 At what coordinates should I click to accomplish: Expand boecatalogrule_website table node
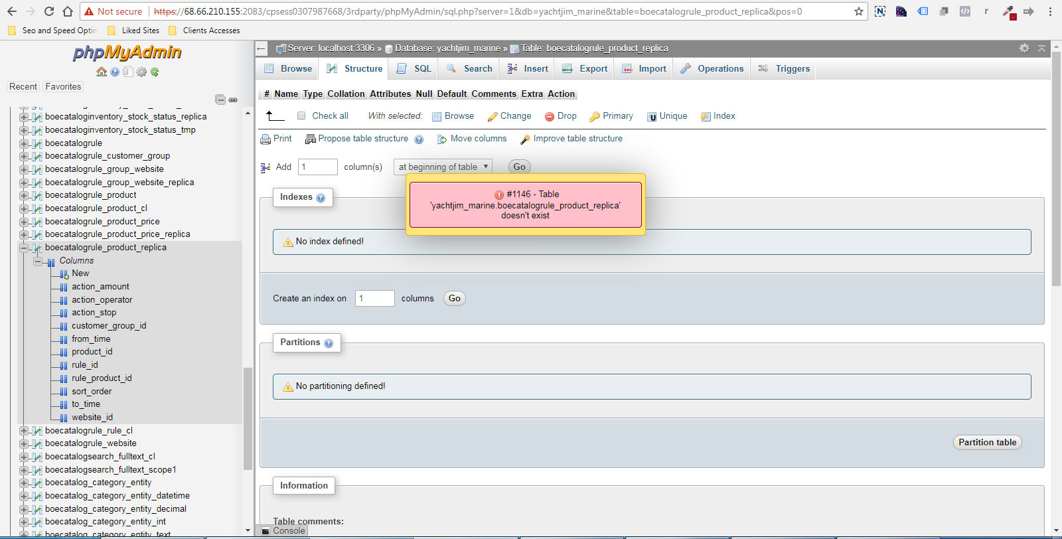pyautogui.click(x=24, y=443)
